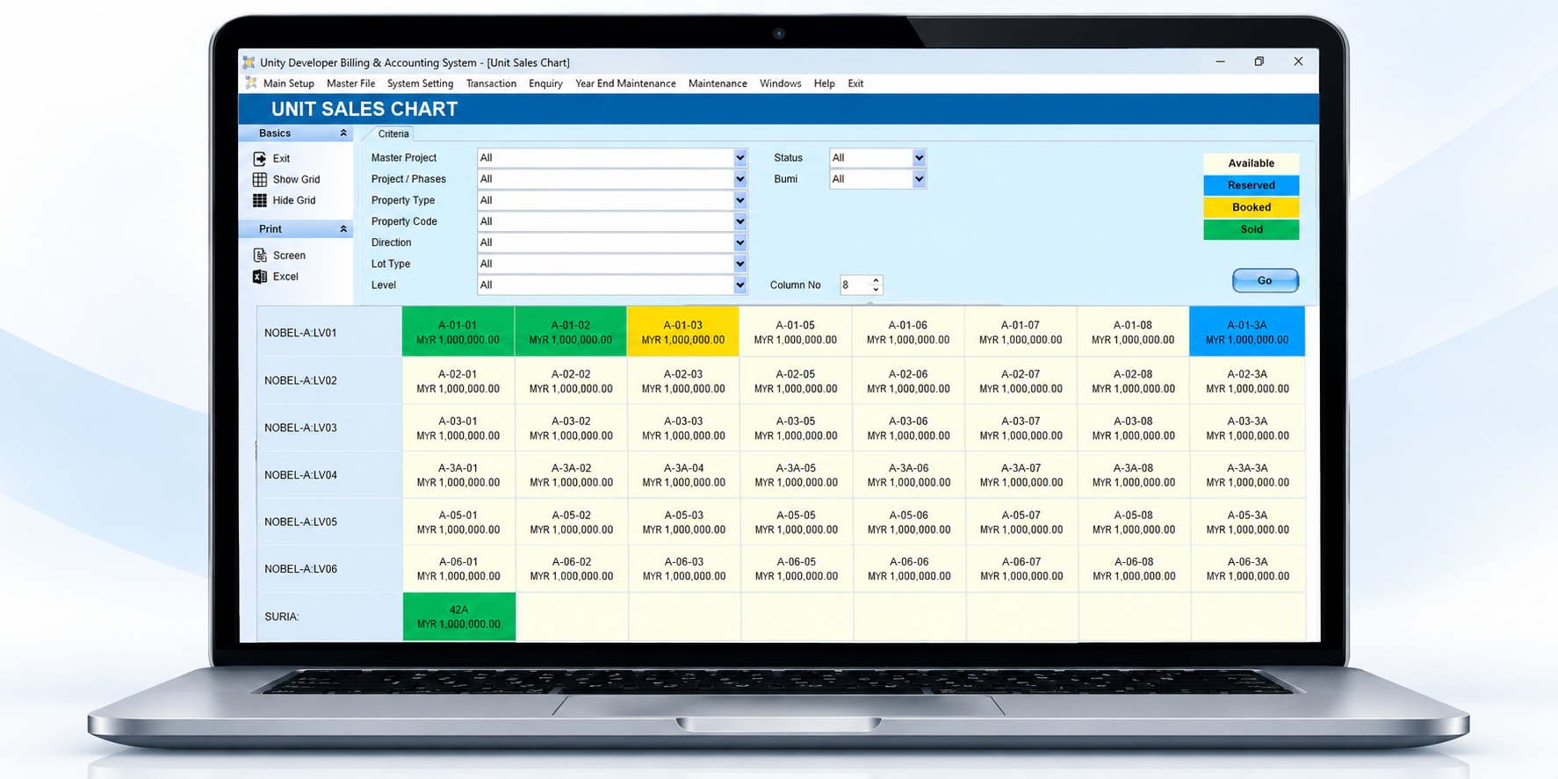
Task: Select unit 42A in SURIA row
Action: click(x=458, y=617)
